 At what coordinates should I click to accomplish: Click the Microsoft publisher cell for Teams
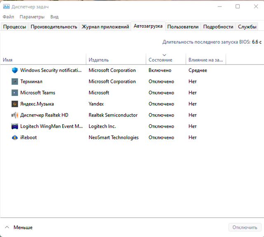click(99, 92)
